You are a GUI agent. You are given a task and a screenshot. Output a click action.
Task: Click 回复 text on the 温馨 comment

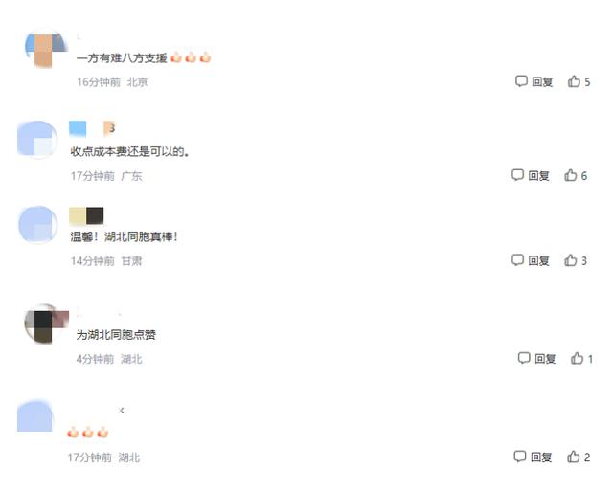click(538, 260)
